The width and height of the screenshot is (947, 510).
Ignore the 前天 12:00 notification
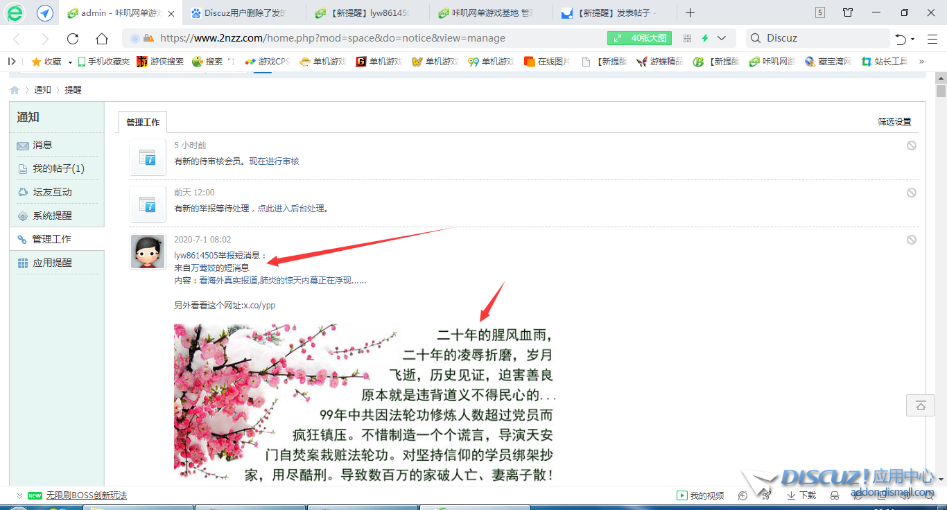pyautogui.click(x=912, y=193)
